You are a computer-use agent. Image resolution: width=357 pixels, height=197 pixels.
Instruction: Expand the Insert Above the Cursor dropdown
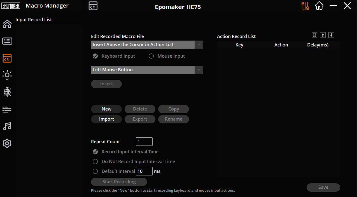click(x=199, y=45)
